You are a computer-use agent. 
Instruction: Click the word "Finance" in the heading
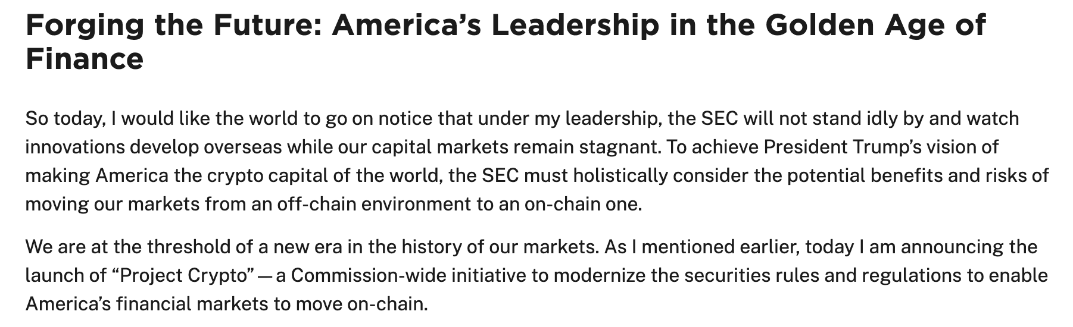click(x=84, y=59)
